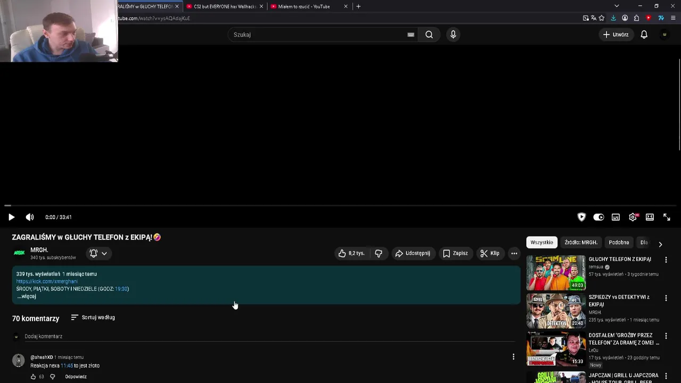Bookmark this page with star icon
The height and width of the screenshot is (383, 681).
602,18
